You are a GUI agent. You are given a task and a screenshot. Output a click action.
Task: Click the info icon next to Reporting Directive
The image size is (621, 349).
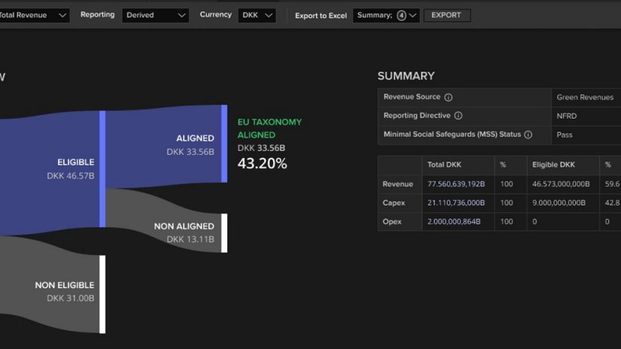click(x=458, y=116)
